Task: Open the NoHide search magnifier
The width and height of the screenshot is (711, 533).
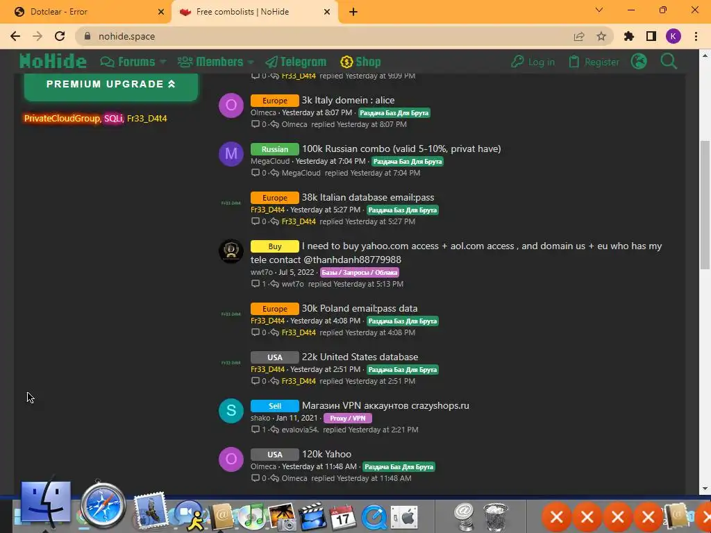Action: point(669,61)
